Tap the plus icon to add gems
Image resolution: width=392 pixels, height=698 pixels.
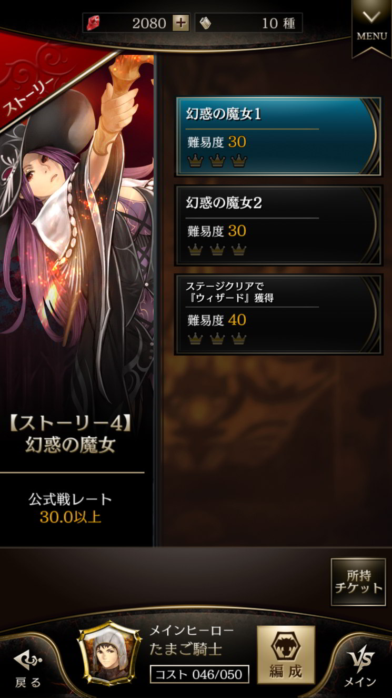click(181, 23)
